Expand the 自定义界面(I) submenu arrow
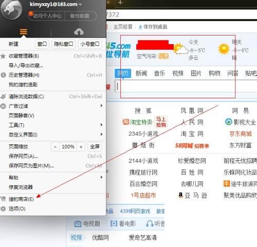Screen dimensions: 257x247 101,135
